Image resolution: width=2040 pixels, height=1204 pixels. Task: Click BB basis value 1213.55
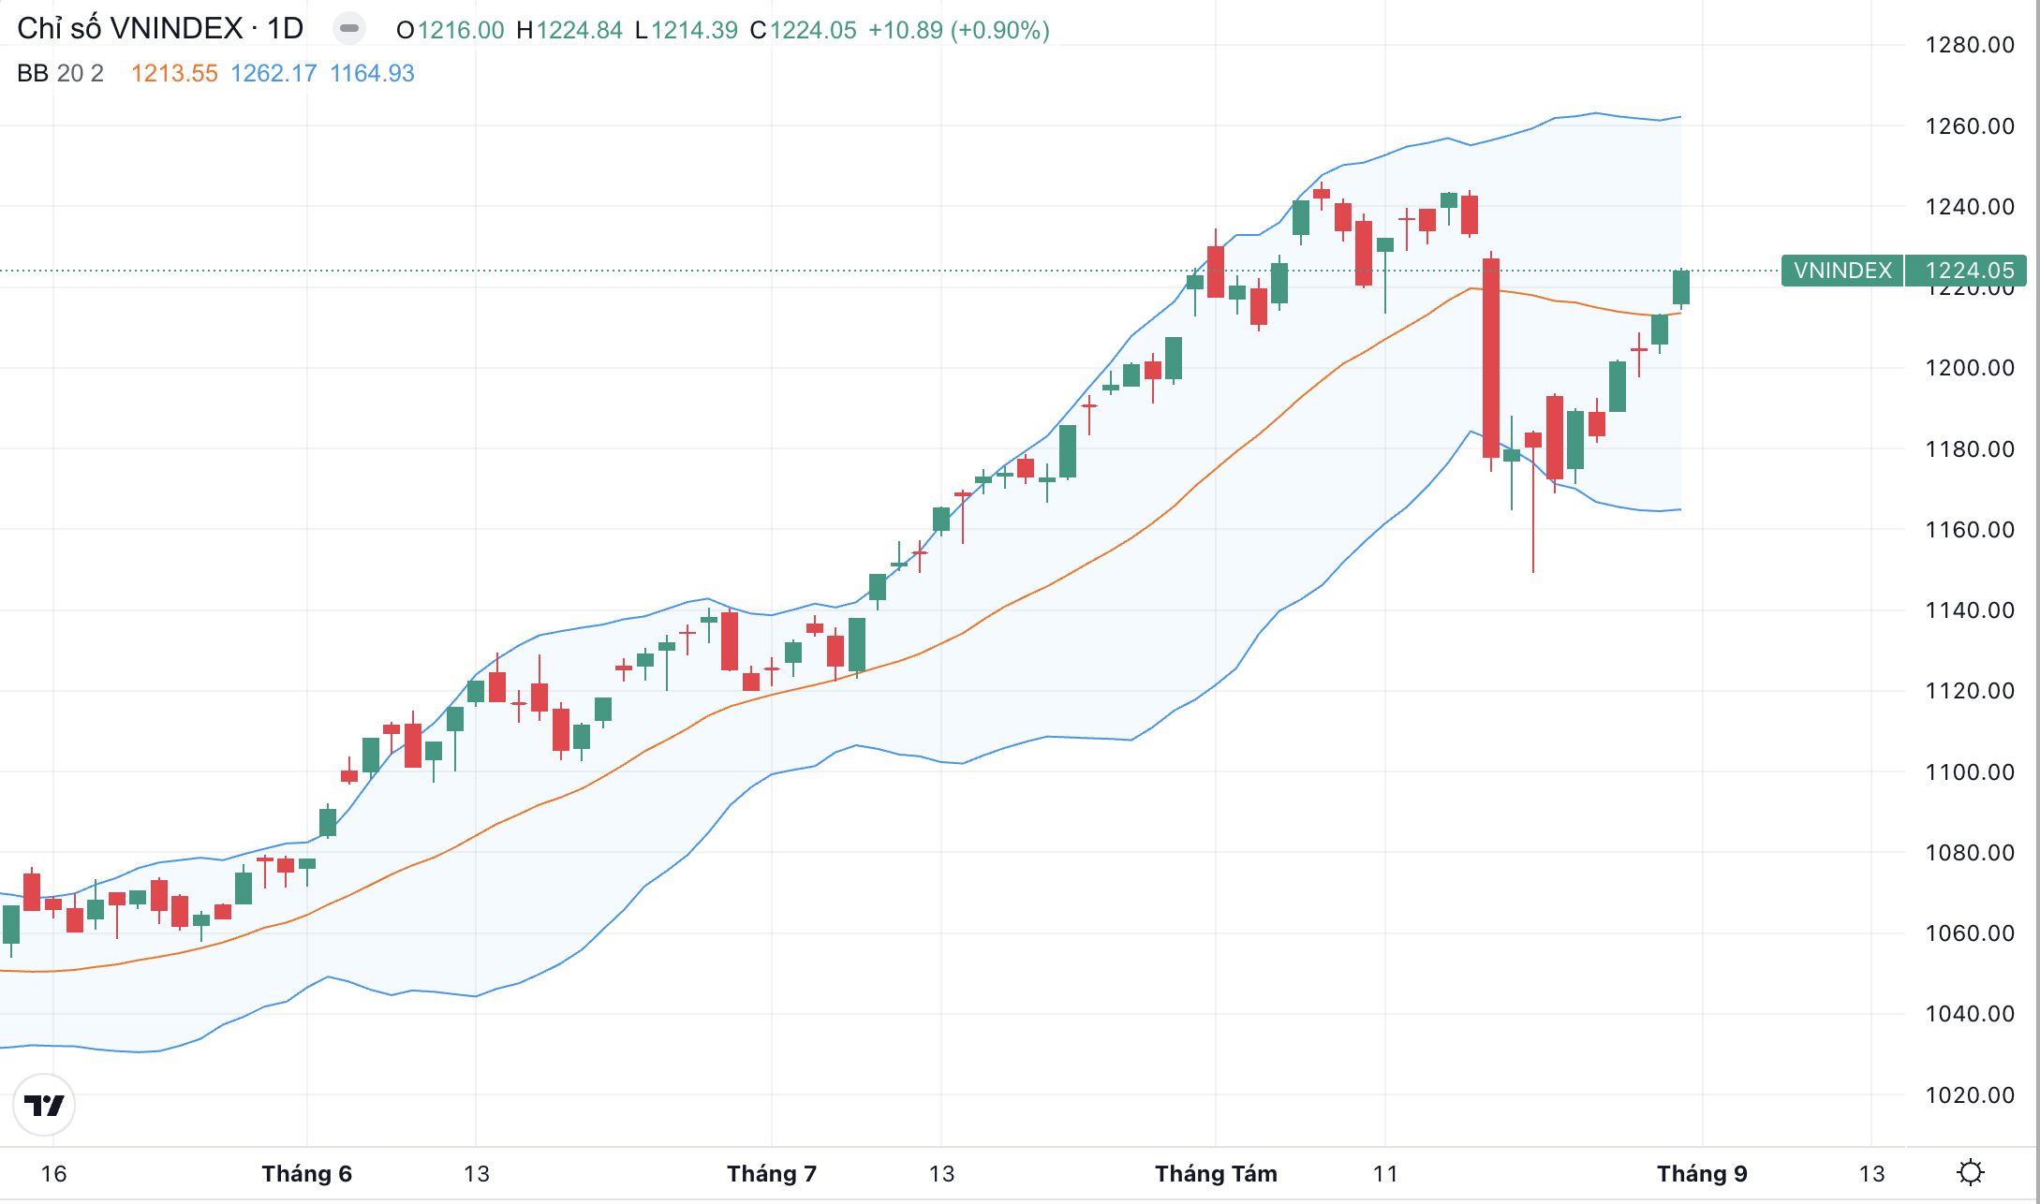pos(174,73)
